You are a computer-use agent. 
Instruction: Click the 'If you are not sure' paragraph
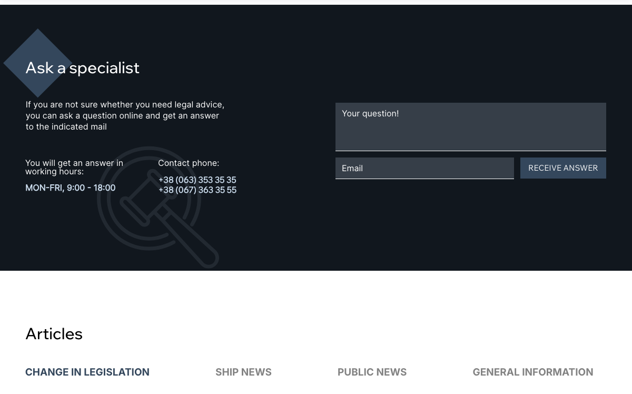pos(125,115)
